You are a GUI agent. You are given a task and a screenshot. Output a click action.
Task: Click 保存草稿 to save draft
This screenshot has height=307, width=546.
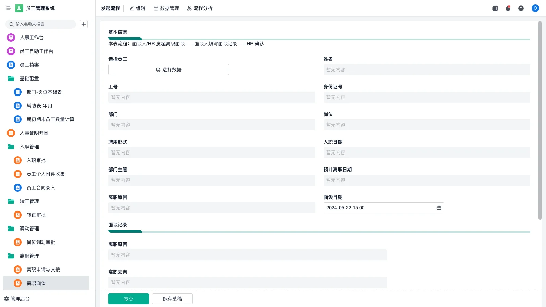172,298
